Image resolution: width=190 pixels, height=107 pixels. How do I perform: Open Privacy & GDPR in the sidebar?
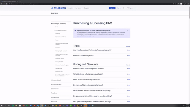coord(59,62)
